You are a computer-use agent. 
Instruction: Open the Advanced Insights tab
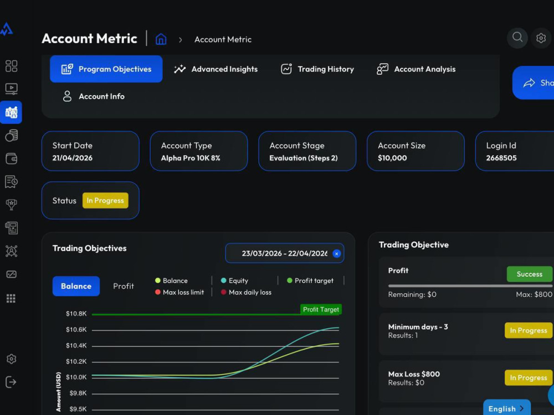coord(216,69)
